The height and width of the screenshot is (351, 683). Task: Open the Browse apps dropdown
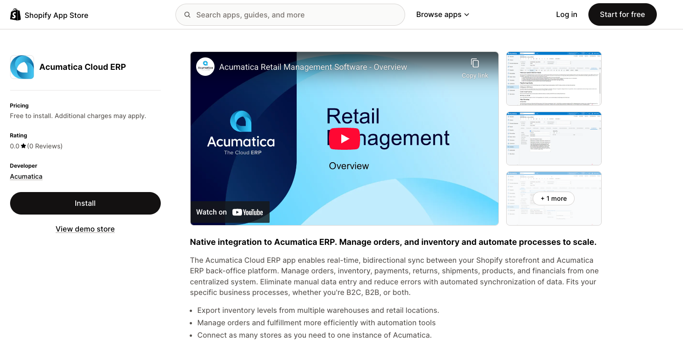[439, 14]
